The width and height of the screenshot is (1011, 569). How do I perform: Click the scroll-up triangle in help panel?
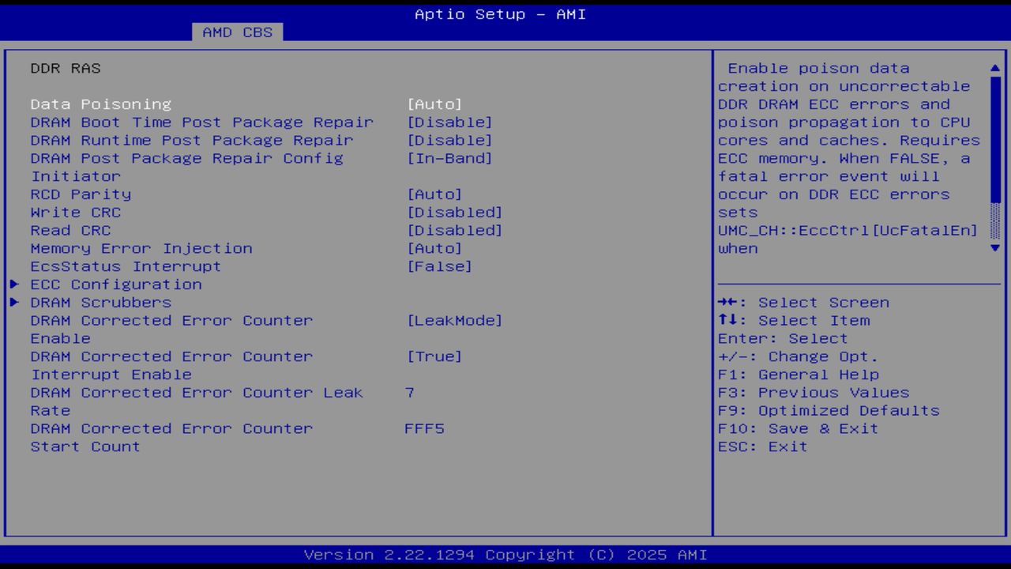[x=994, y=68]
